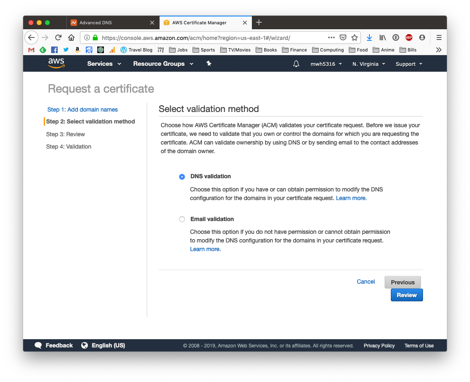Change language English (US)

click(103, 345)
